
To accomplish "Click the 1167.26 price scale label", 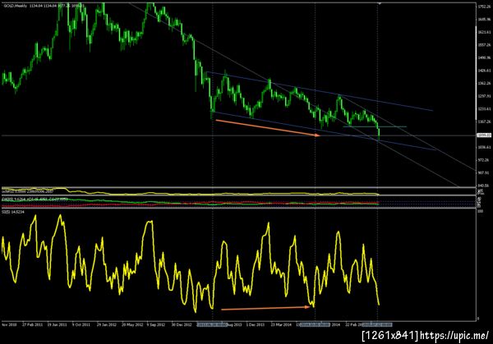I will pos(484,122).
